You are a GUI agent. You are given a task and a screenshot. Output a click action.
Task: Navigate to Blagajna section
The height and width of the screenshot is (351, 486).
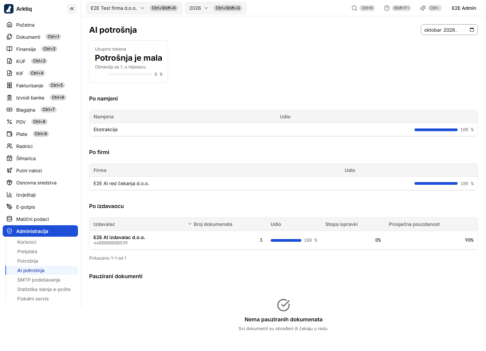40,110
